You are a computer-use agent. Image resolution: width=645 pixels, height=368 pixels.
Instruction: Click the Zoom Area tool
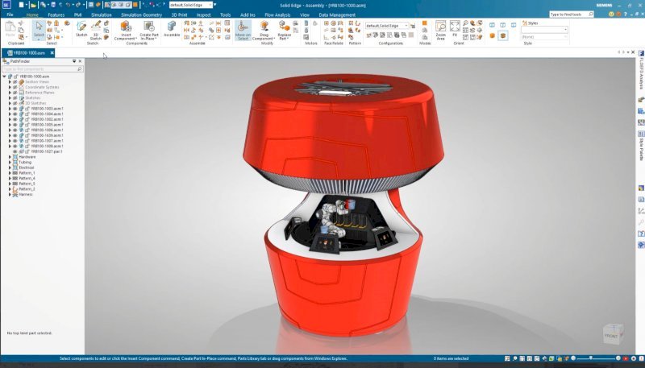440,31
